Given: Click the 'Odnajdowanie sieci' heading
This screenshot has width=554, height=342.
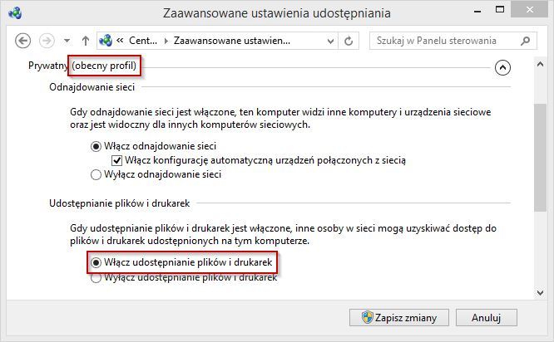Looking at the screenshot, I should click(x=92, y=87).
